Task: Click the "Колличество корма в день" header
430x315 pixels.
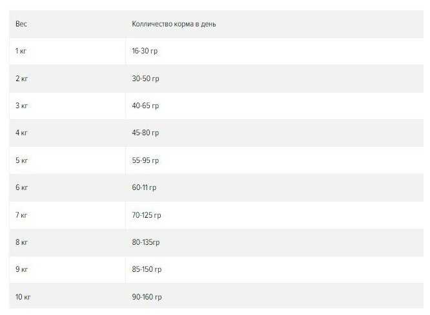Action: point(174,24)
